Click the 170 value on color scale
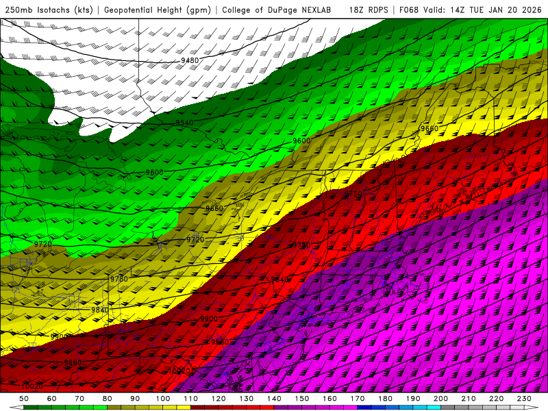 coord(357,399)
